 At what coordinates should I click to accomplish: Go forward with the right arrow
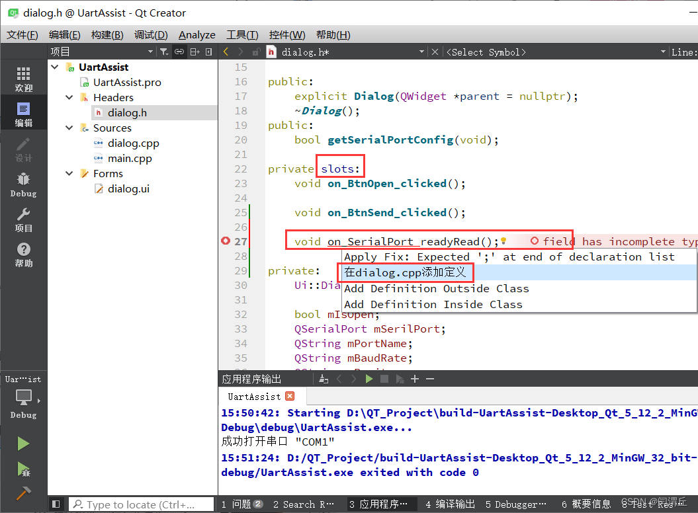(x=240, y=52)
